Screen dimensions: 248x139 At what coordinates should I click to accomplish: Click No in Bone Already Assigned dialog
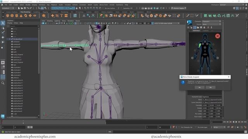[x=210, y=87]
